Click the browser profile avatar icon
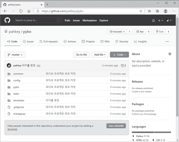This screenshot has height=142, width=179. click(x=165, y=11)
